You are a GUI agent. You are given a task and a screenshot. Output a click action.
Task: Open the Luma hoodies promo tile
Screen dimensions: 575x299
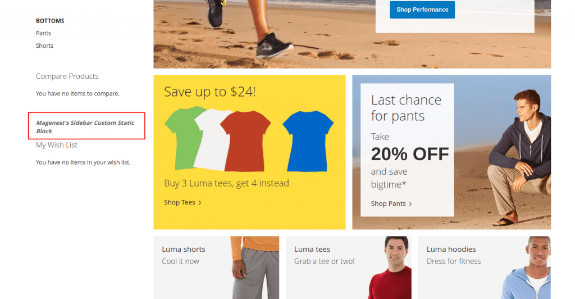click(x=485, y=268)
